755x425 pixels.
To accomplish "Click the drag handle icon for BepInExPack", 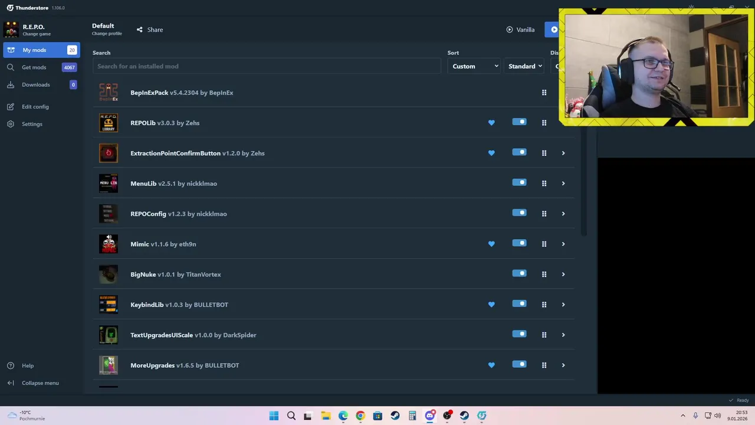I will tap(544, 93).
